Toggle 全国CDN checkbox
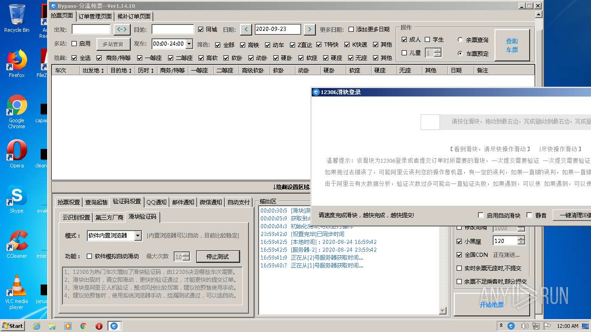 tap(459, 255)
